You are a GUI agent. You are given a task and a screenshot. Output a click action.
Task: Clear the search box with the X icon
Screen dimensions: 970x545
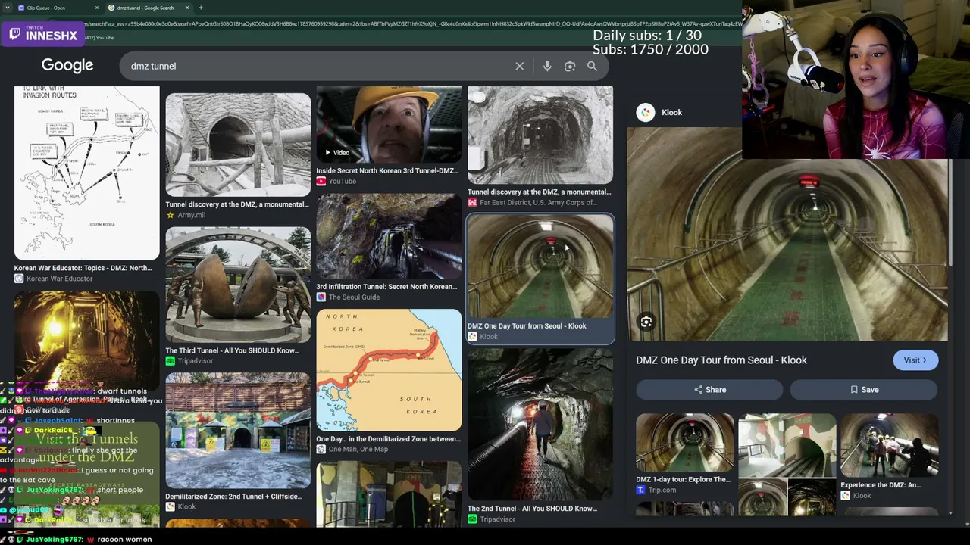tap(519, 66)
